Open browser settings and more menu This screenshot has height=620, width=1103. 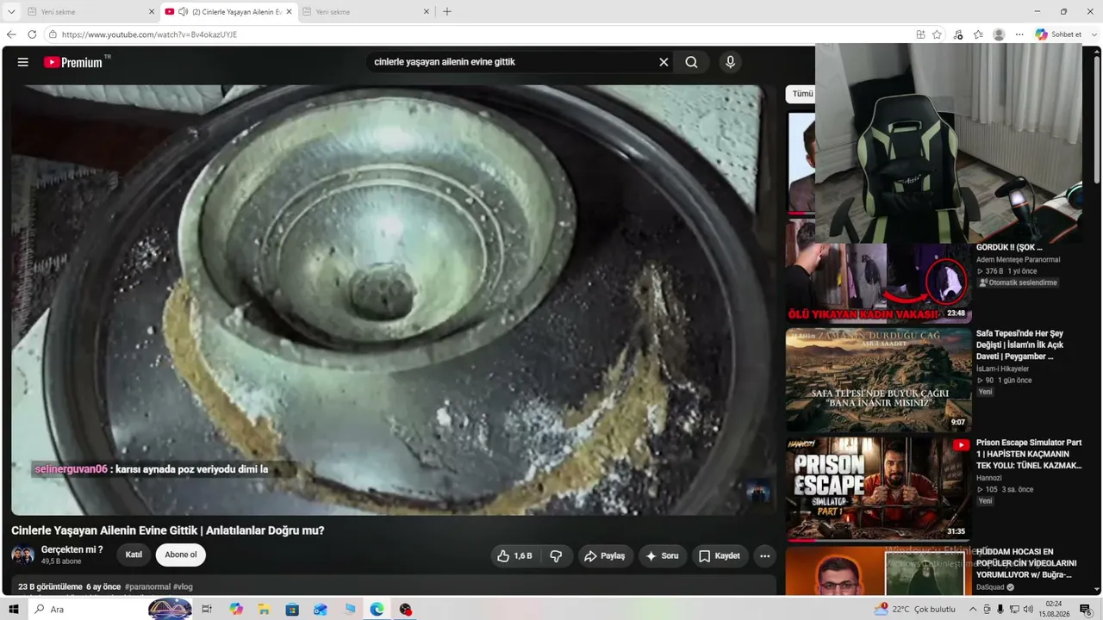pyautogui.click(x=1019, y=34)
